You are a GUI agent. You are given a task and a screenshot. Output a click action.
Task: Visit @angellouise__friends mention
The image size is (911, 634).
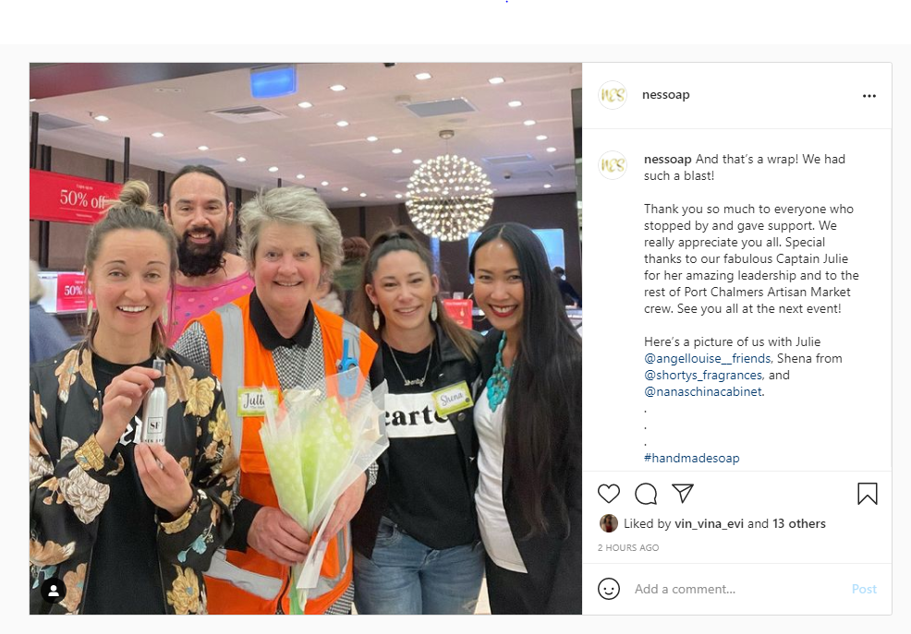click(x=708, y=358)
